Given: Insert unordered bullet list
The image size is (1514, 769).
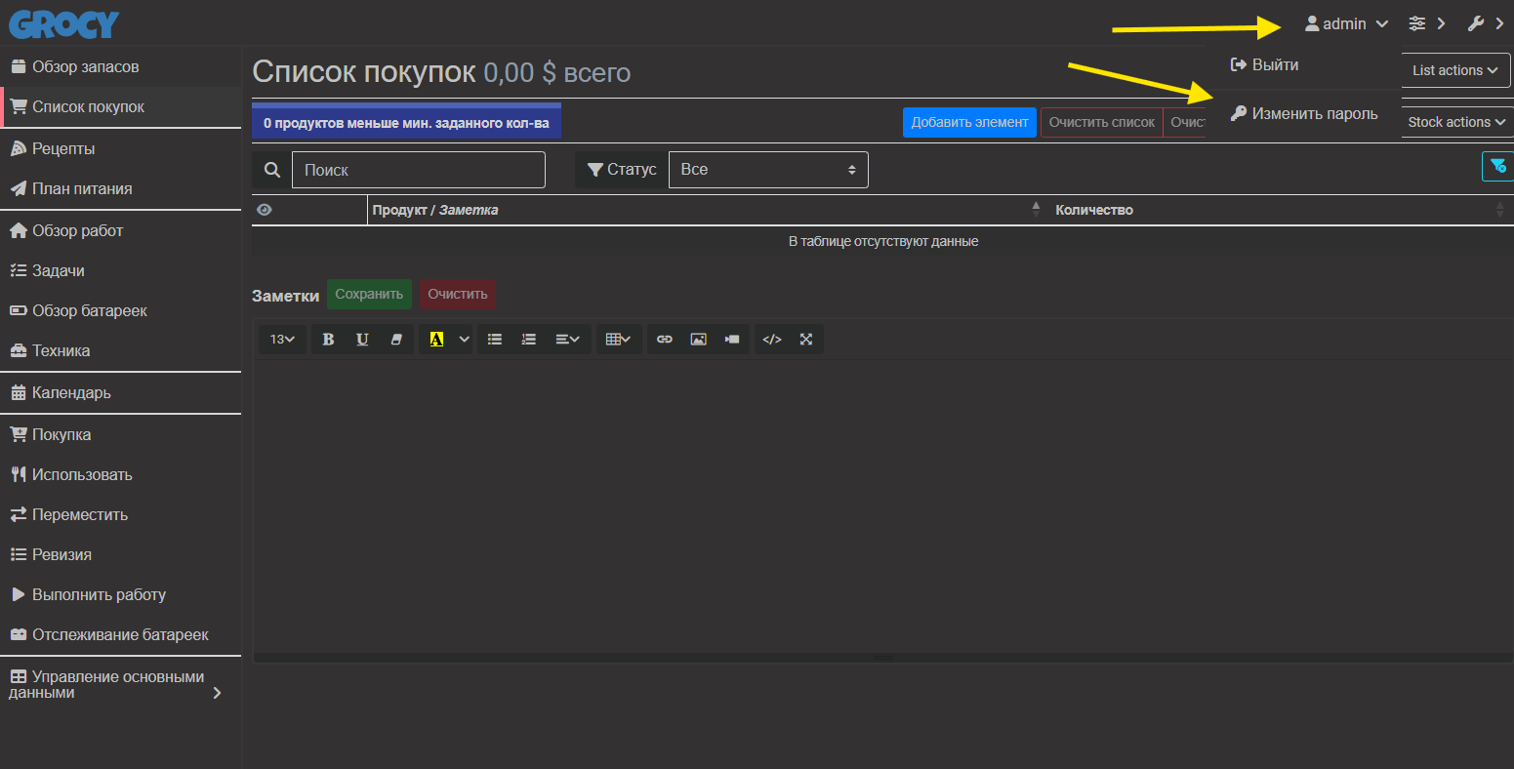Looking at the screenshot, I should coord(495,339).
